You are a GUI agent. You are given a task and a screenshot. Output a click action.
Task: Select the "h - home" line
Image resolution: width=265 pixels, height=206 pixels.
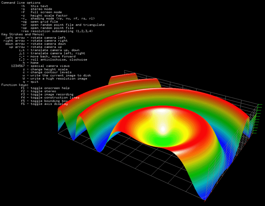[x=31, y=63]
